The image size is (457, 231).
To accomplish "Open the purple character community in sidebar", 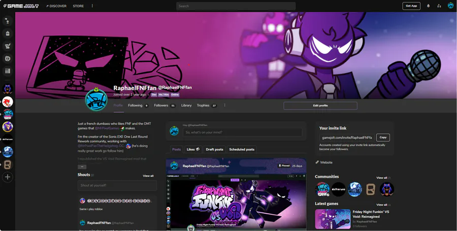I will 8,127.
